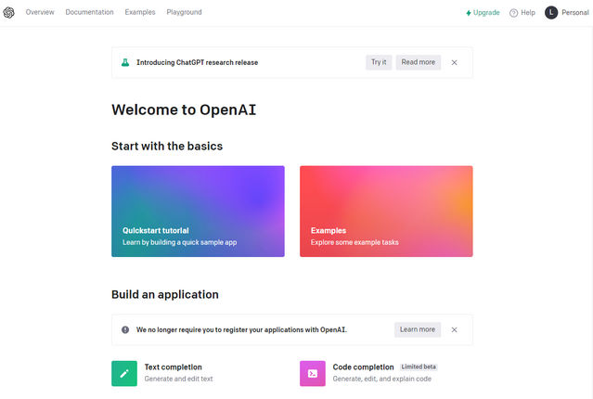Click Learn more in registration notice

[418, 329]
